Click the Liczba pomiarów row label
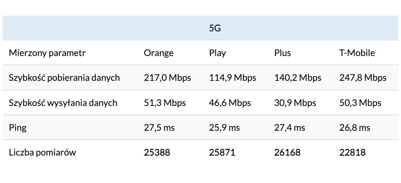 [x=42, y=152]
